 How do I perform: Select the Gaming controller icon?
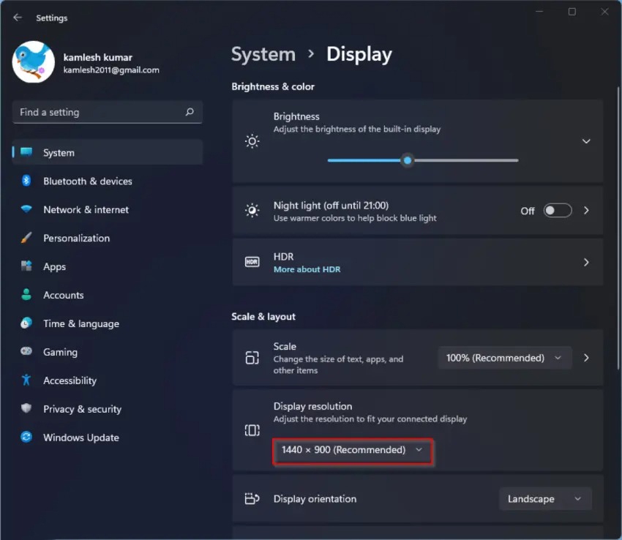(25, 352)
